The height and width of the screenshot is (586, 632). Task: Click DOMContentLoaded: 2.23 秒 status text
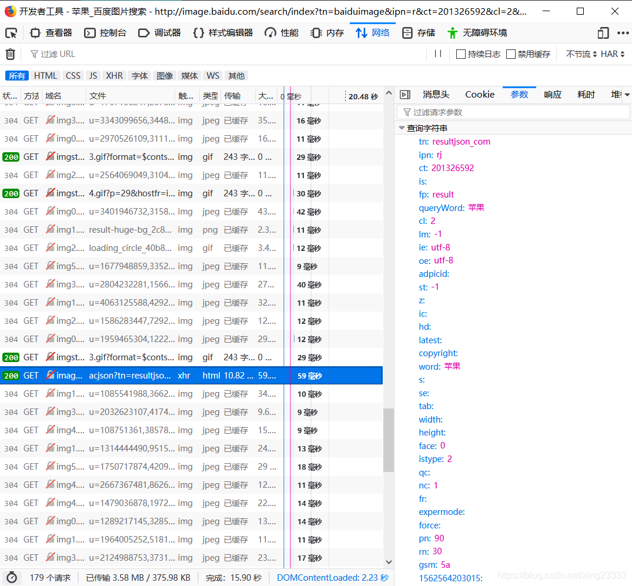point(333,578)
